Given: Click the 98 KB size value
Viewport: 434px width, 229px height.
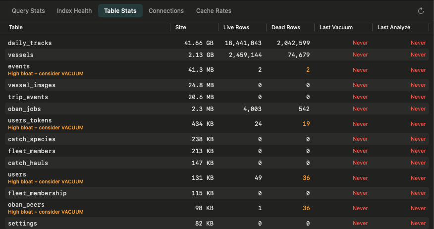Looking at the screenshot, I should pyautogui.click(x=205, y=208).
